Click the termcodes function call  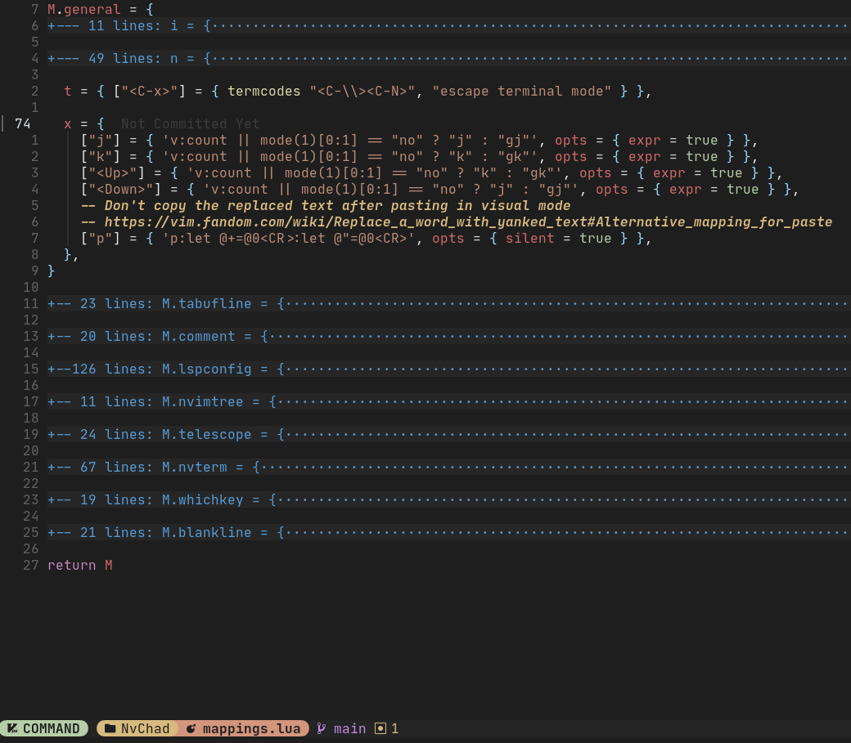(x=263, y=91)
